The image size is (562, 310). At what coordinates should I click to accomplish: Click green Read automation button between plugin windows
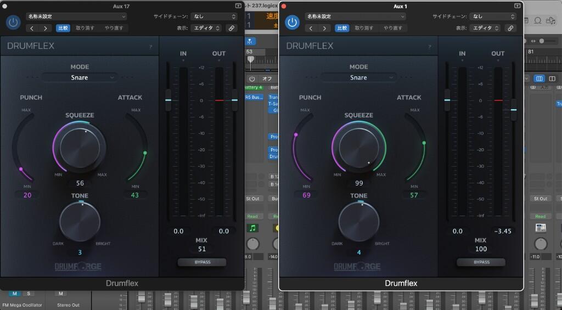pos(252,217)
